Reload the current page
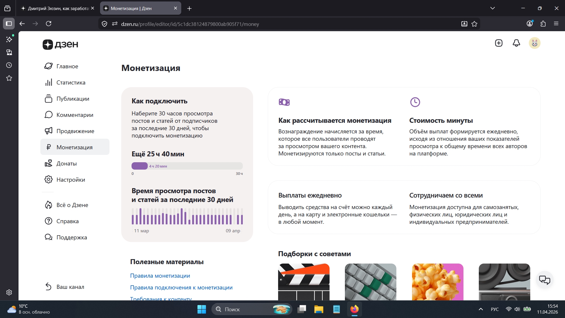The image size is (565, 318). tap(49, 24)
